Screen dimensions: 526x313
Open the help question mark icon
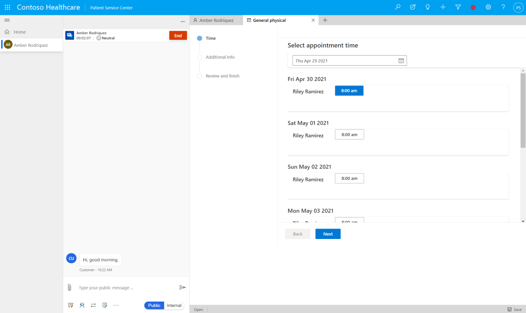coord(503,7)
